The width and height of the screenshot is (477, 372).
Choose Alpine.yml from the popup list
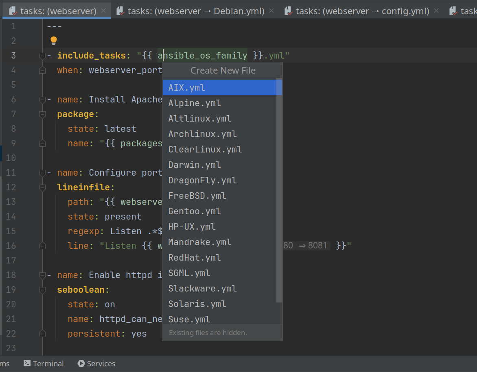(220, 103)
